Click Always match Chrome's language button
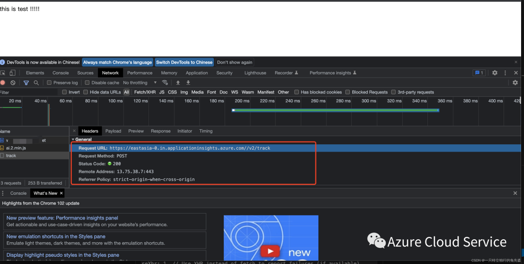The width and height of the screenshot is (524, 264). coord(117,62)
